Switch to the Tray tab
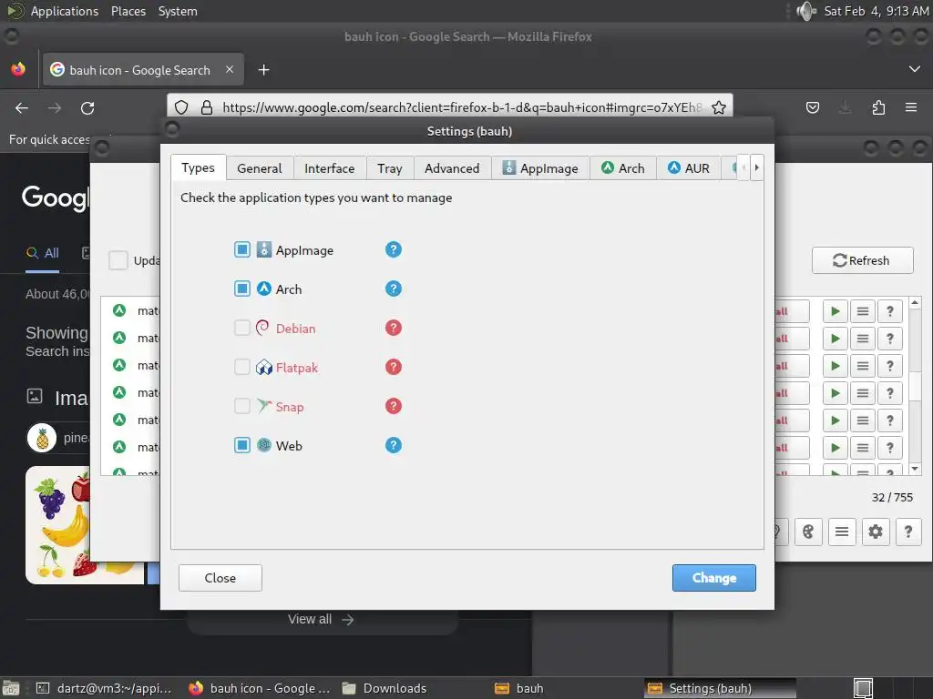This screenshot has height=699, width=933. pyautogui.click(x=390, y=168)
